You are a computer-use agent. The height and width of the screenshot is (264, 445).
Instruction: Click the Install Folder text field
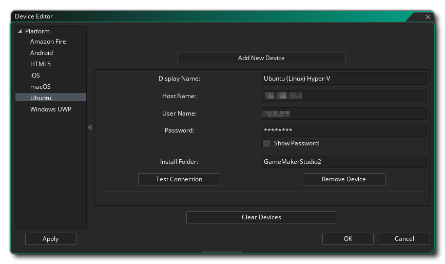(344, 162)
